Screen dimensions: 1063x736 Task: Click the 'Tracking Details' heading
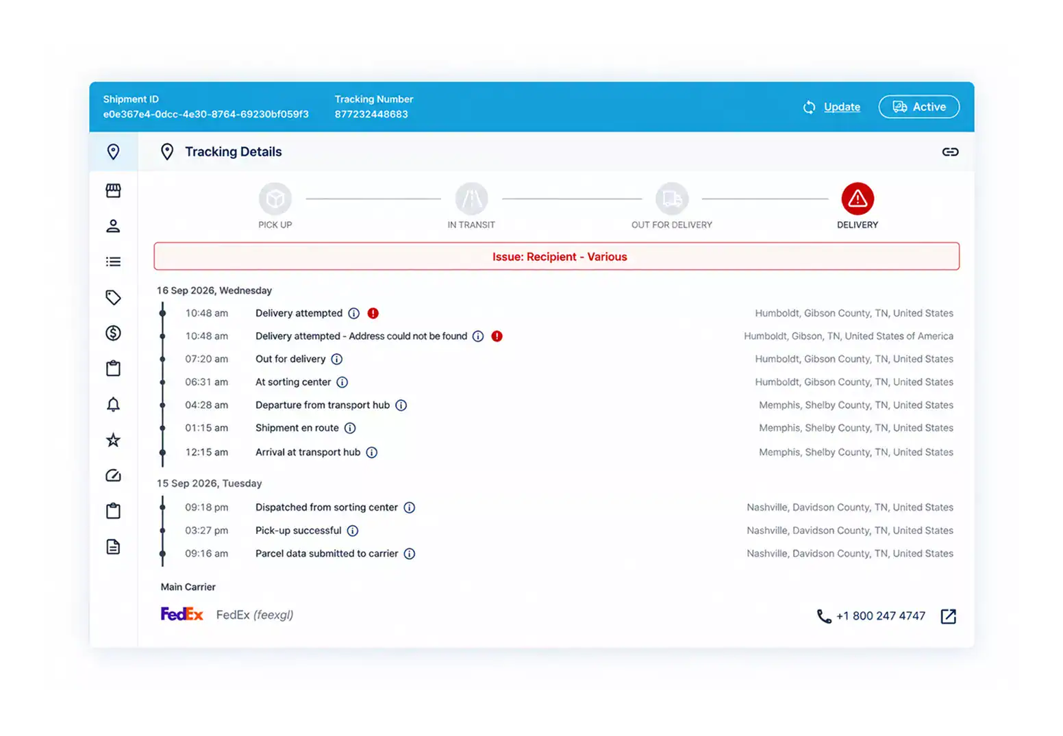point(234,152)
